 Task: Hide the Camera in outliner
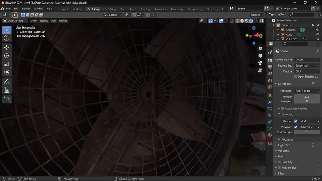tap(318, 30)
